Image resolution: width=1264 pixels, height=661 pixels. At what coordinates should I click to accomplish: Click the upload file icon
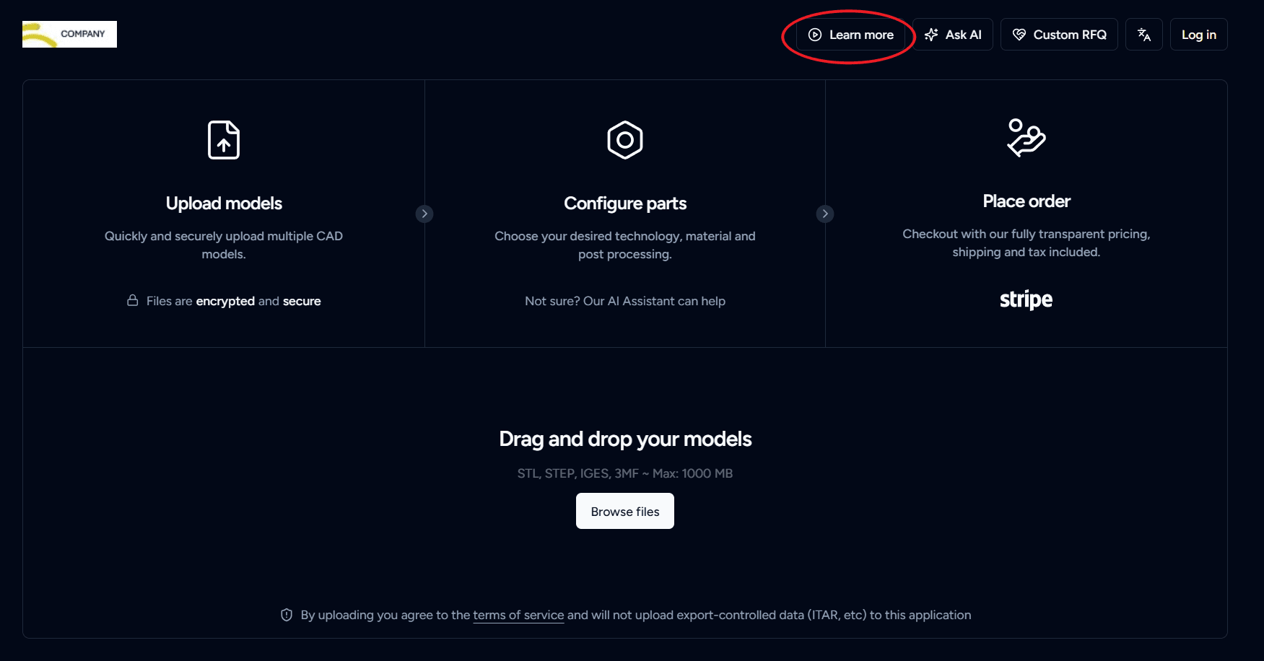pos(224,140)
